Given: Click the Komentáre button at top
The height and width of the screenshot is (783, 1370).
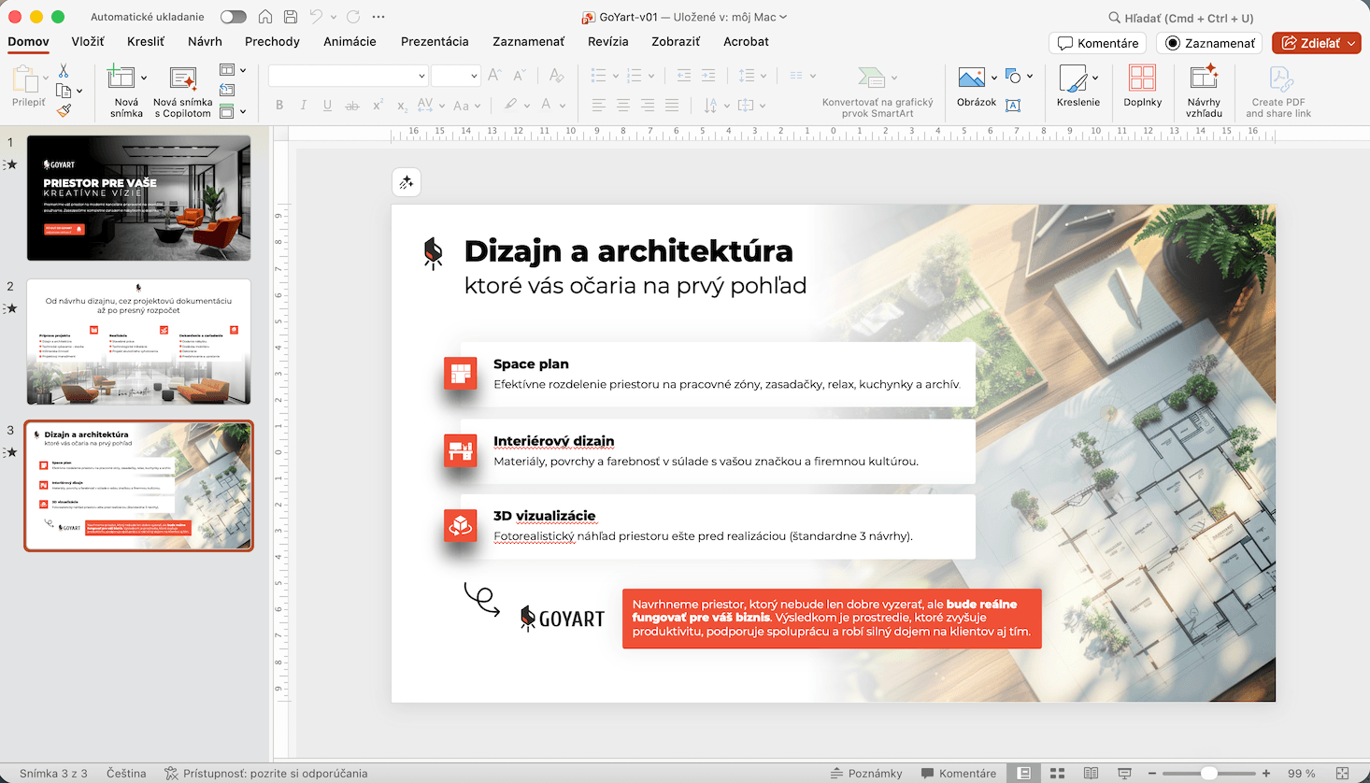Looking at the screenshot, I should (x=1098, y=43).
